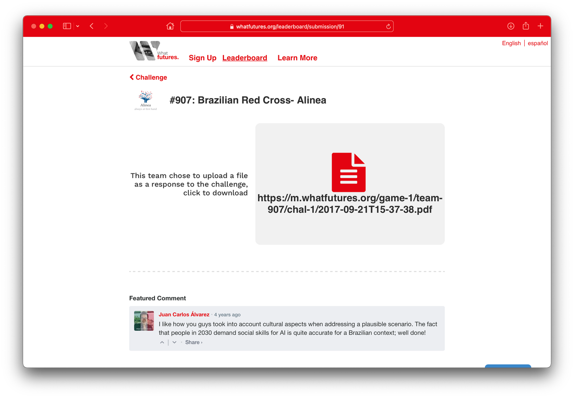Click the green full-screen window button
This screenshot has height=398, width=574.
(x=50, y=26)
